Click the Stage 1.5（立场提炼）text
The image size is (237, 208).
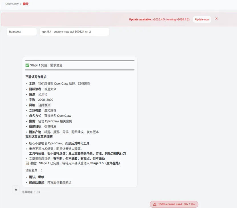tap(105, 163)
